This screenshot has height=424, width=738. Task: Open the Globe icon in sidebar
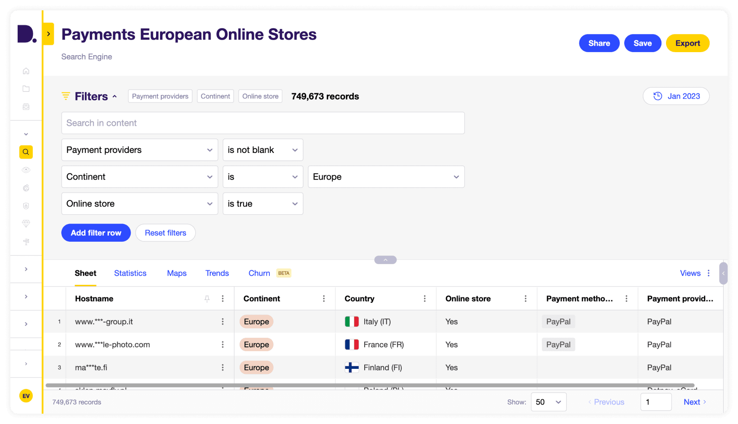tap(26, 188)
